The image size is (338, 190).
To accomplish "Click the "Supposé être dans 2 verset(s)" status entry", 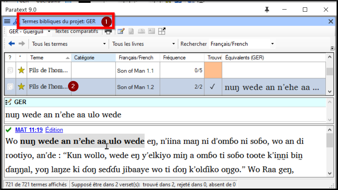I will pos(154,184).
